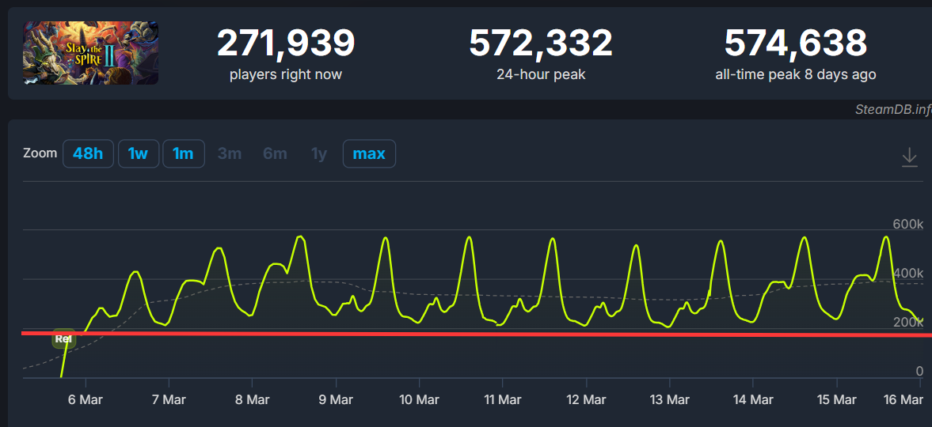The image size is (932, 427).
Task: Click the 574,638 all-time peak value
Action: point(796,43)
